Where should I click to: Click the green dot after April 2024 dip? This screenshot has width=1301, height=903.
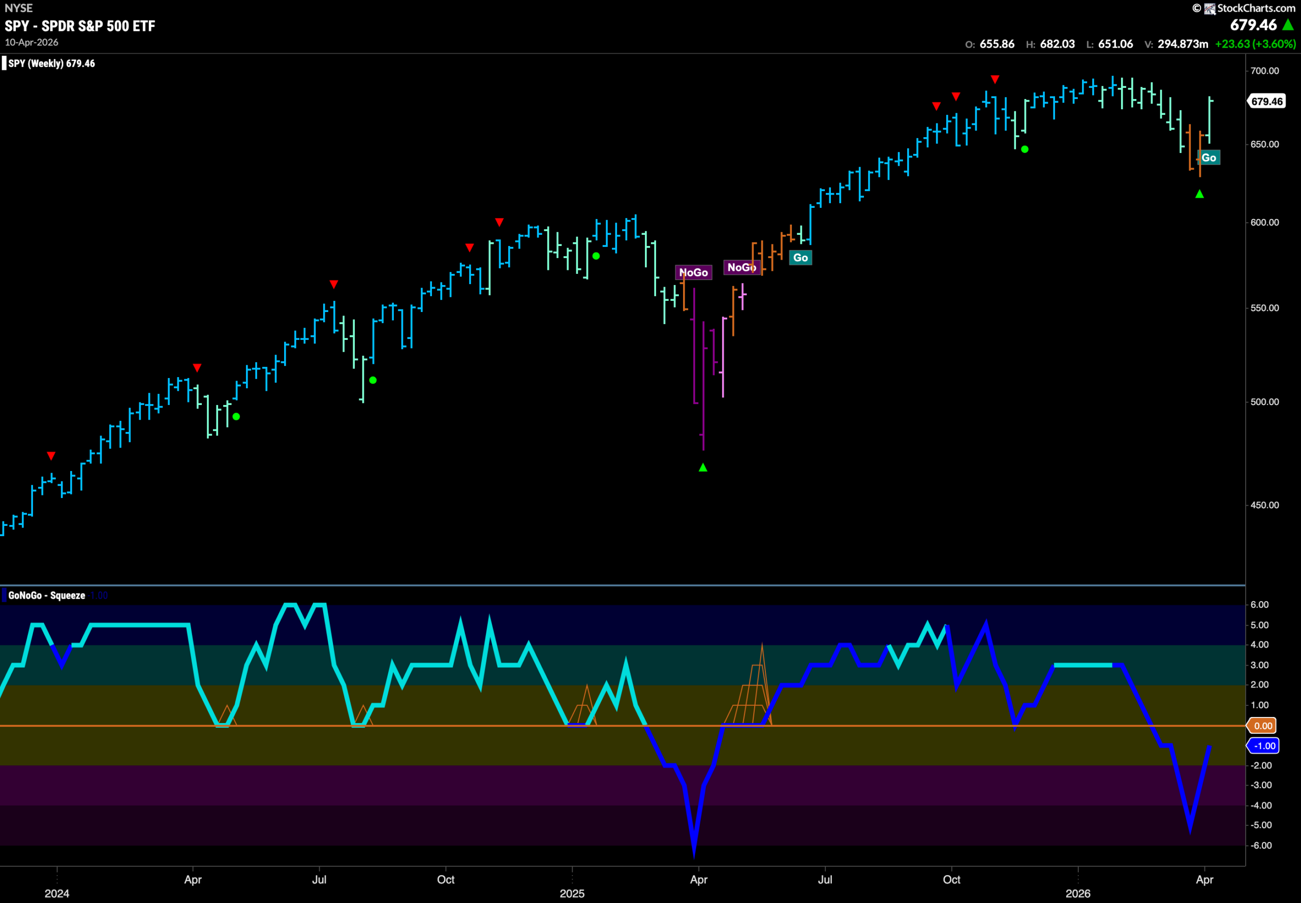pyautogui.click(x=236, y=416)
